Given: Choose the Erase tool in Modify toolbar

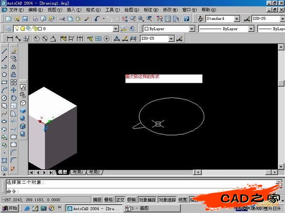Looking at the screenshot, I should pos(13,51).
